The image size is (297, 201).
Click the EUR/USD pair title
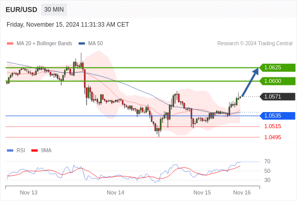pyautogui.click(x=22, y=10)
